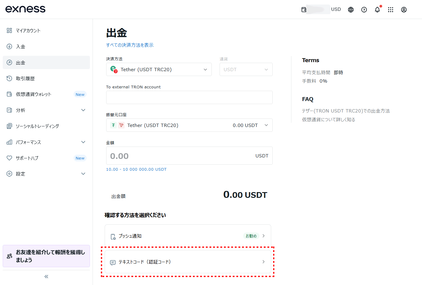
Task: Click New badge beside 仮想通貨ウォレット
Action: coord(80,94)
